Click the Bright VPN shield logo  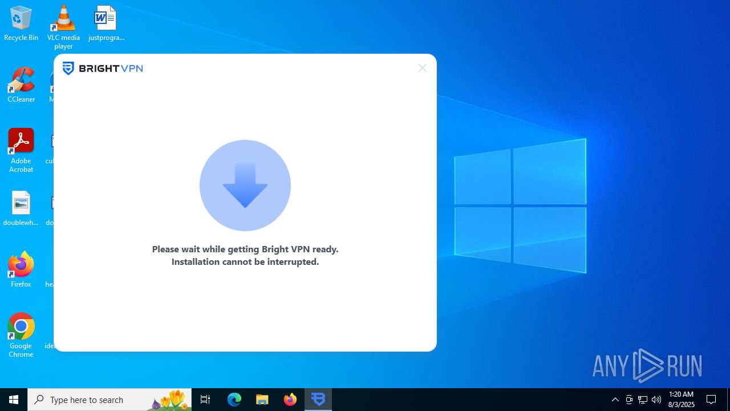(68, 68)
